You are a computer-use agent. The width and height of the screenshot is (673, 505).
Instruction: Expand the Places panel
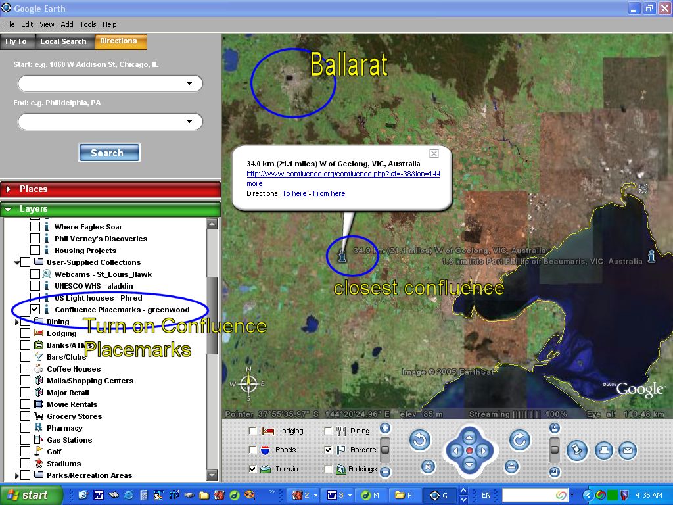[8, 189]
